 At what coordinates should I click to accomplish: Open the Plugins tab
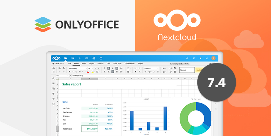141,63
